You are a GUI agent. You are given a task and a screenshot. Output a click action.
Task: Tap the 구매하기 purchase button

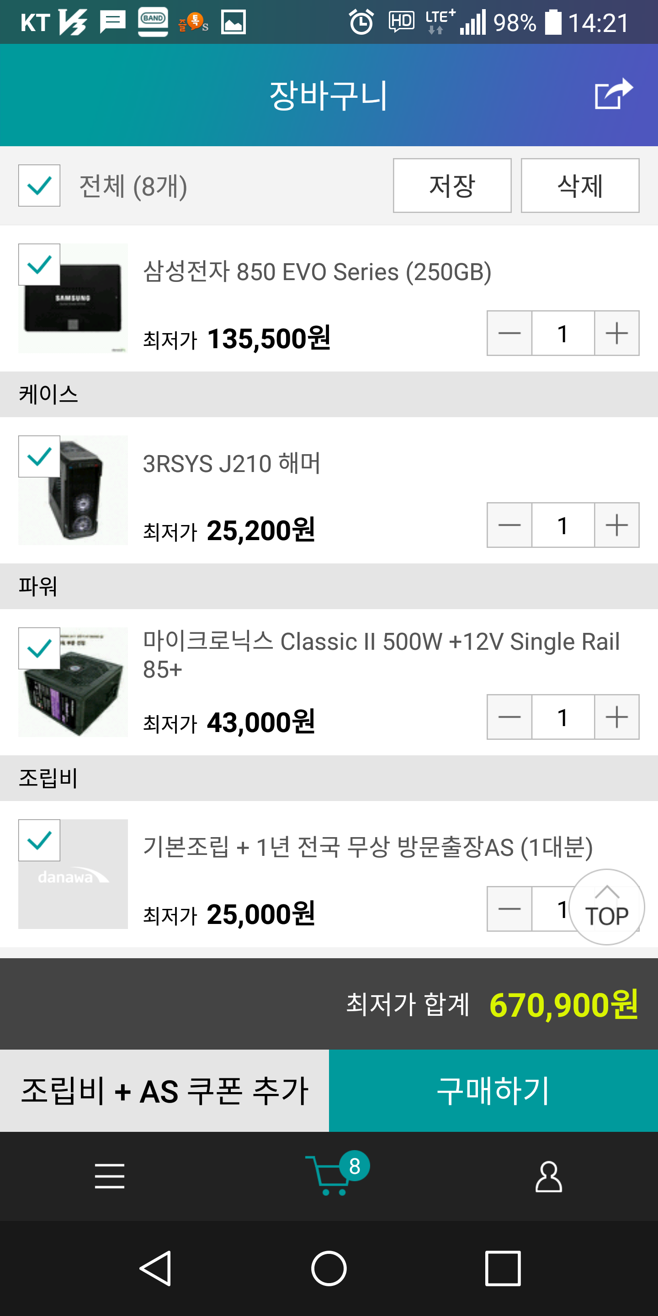click(x=493, y=1091)
